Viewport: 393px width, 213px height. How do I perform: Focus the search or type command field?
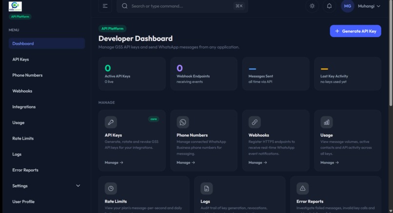182,6
